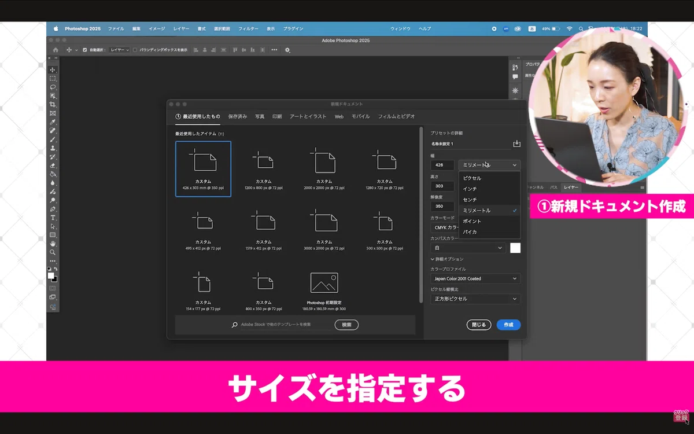The image size is (694, 434).
Task: Click the 閉じる button
Action: pos(479,325)
